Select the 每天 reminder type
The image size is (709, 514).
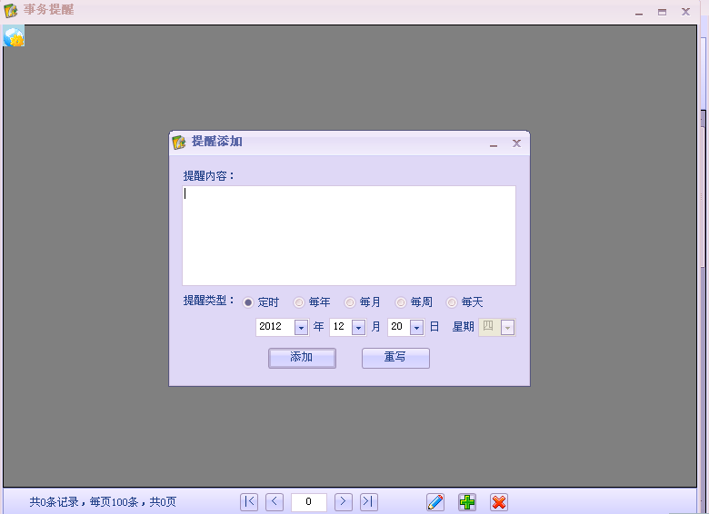(464, 302)
